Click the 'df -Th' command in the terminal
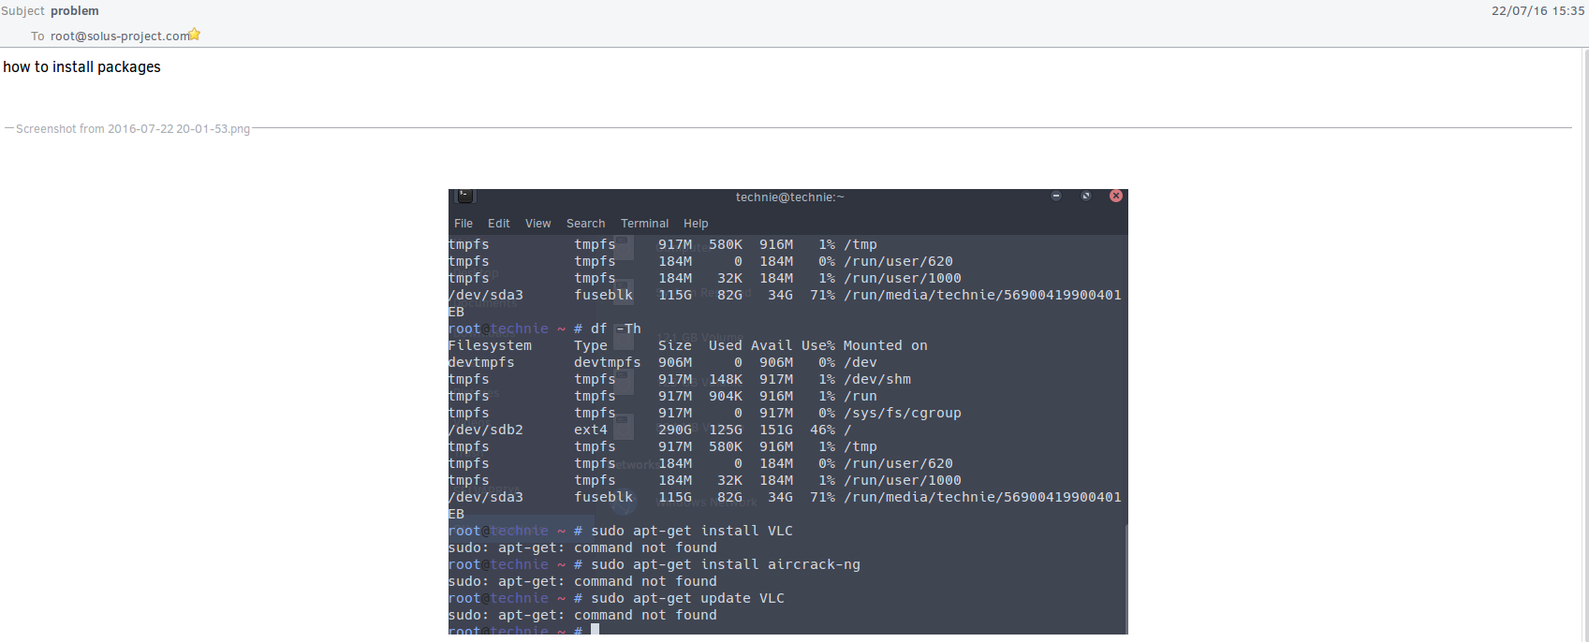Screen dimensions: 1589x642 (616, 328)
